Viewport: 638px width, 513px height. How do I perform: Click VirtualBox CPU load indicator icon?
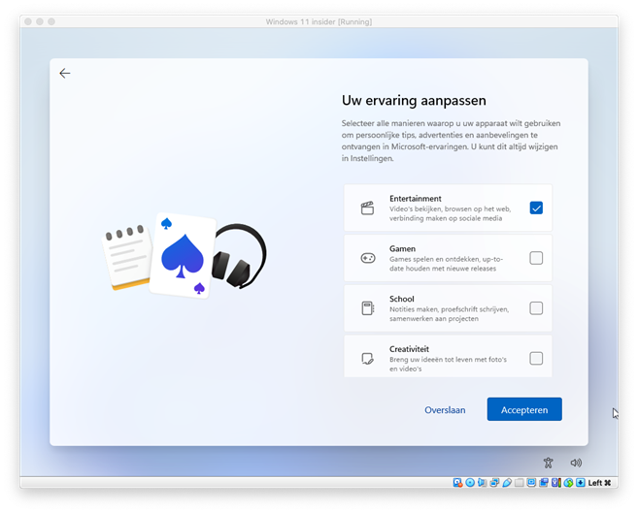(x=556, y=483)
